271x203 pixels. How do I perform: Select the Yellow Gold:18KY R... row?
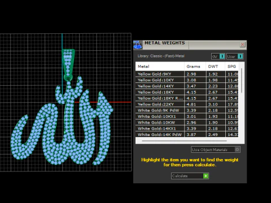(187, 98)
